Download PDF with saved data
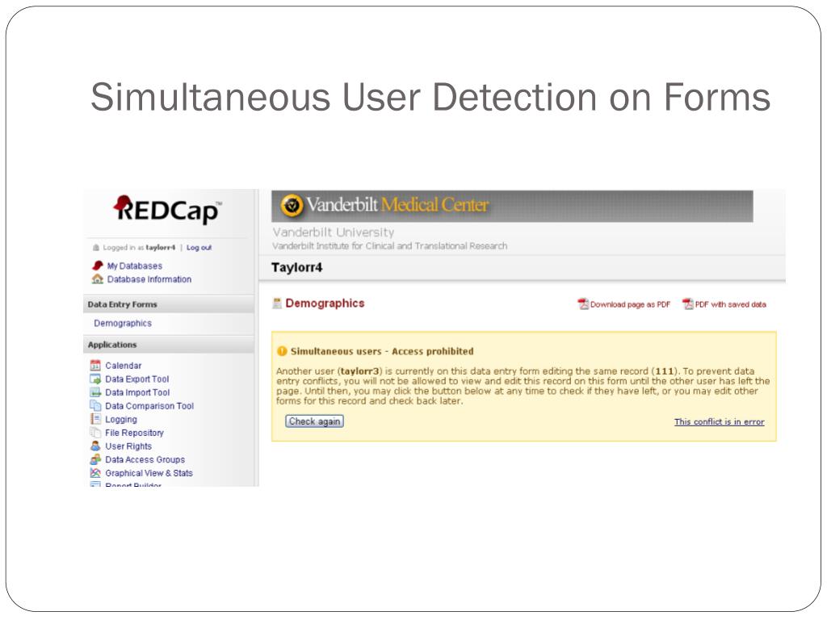The image size is (827, 620). (x=730, y=304)
